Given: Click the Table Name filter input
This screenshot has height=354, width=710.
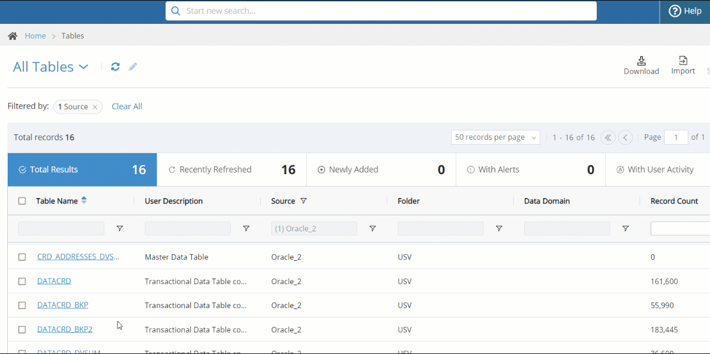Looking at the screenshot, I should point(61,229).
